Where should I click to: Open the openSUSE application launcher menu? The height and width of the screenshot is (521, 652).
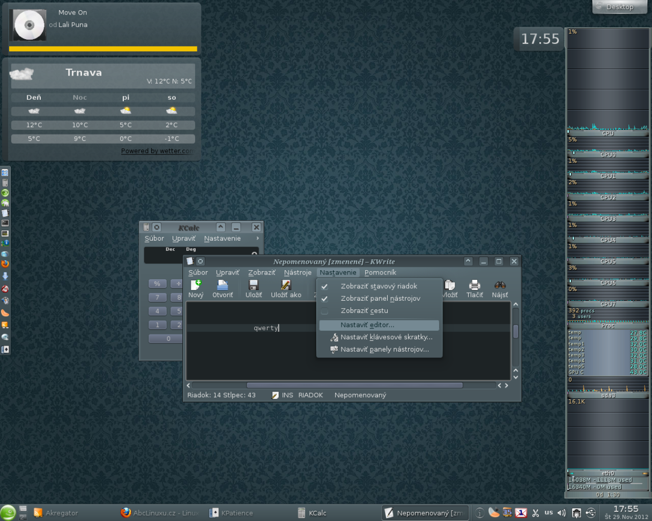click(8, 512)
